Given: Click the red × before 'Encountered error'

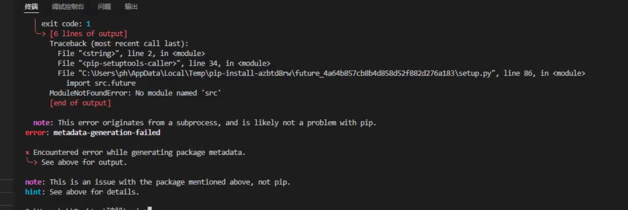Looking at the screenshot, I should click(x=27, y=153).
